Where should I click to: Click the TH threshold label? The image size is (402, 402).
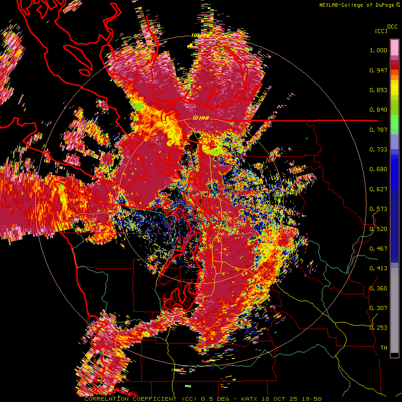pos(384,348)
